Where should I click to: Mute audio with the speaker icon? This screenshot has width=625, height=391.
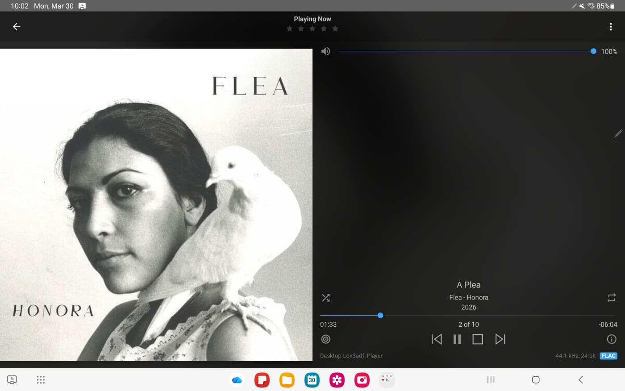click(x=326, y=51)
